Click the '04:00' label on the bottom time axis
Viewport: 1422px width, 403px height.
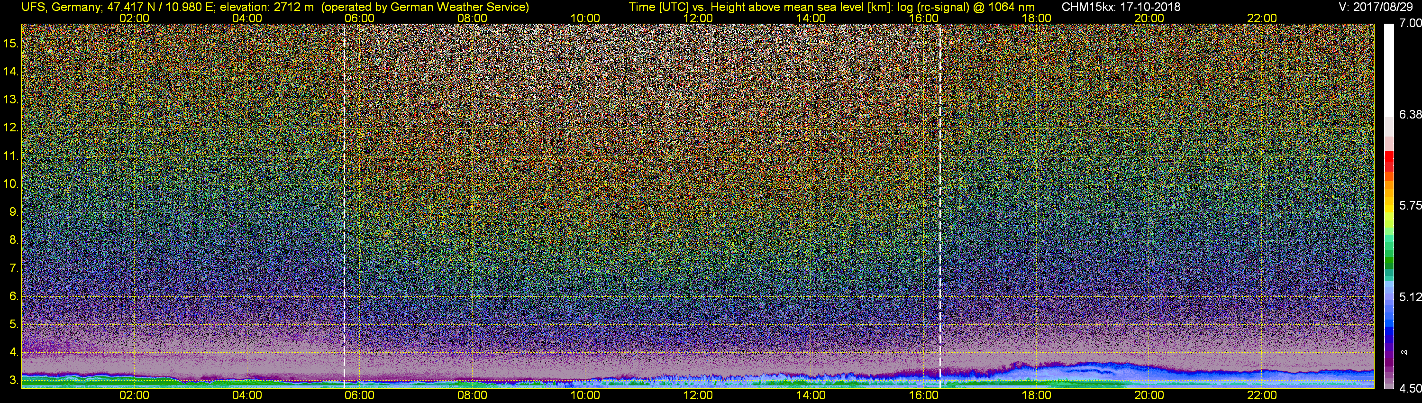pos(247,396)
